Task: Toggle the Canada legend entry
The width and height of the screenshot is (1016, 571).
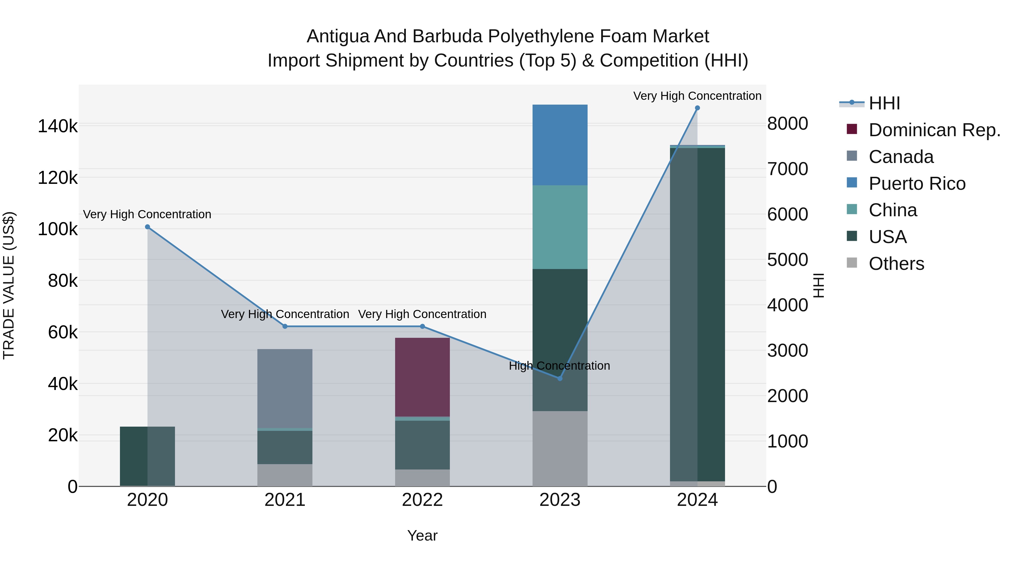Action: click(x=890, y=156)
